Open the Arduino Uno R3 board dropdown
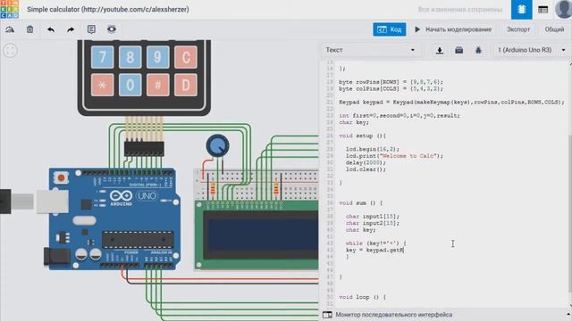 click(x=531, y=50)
